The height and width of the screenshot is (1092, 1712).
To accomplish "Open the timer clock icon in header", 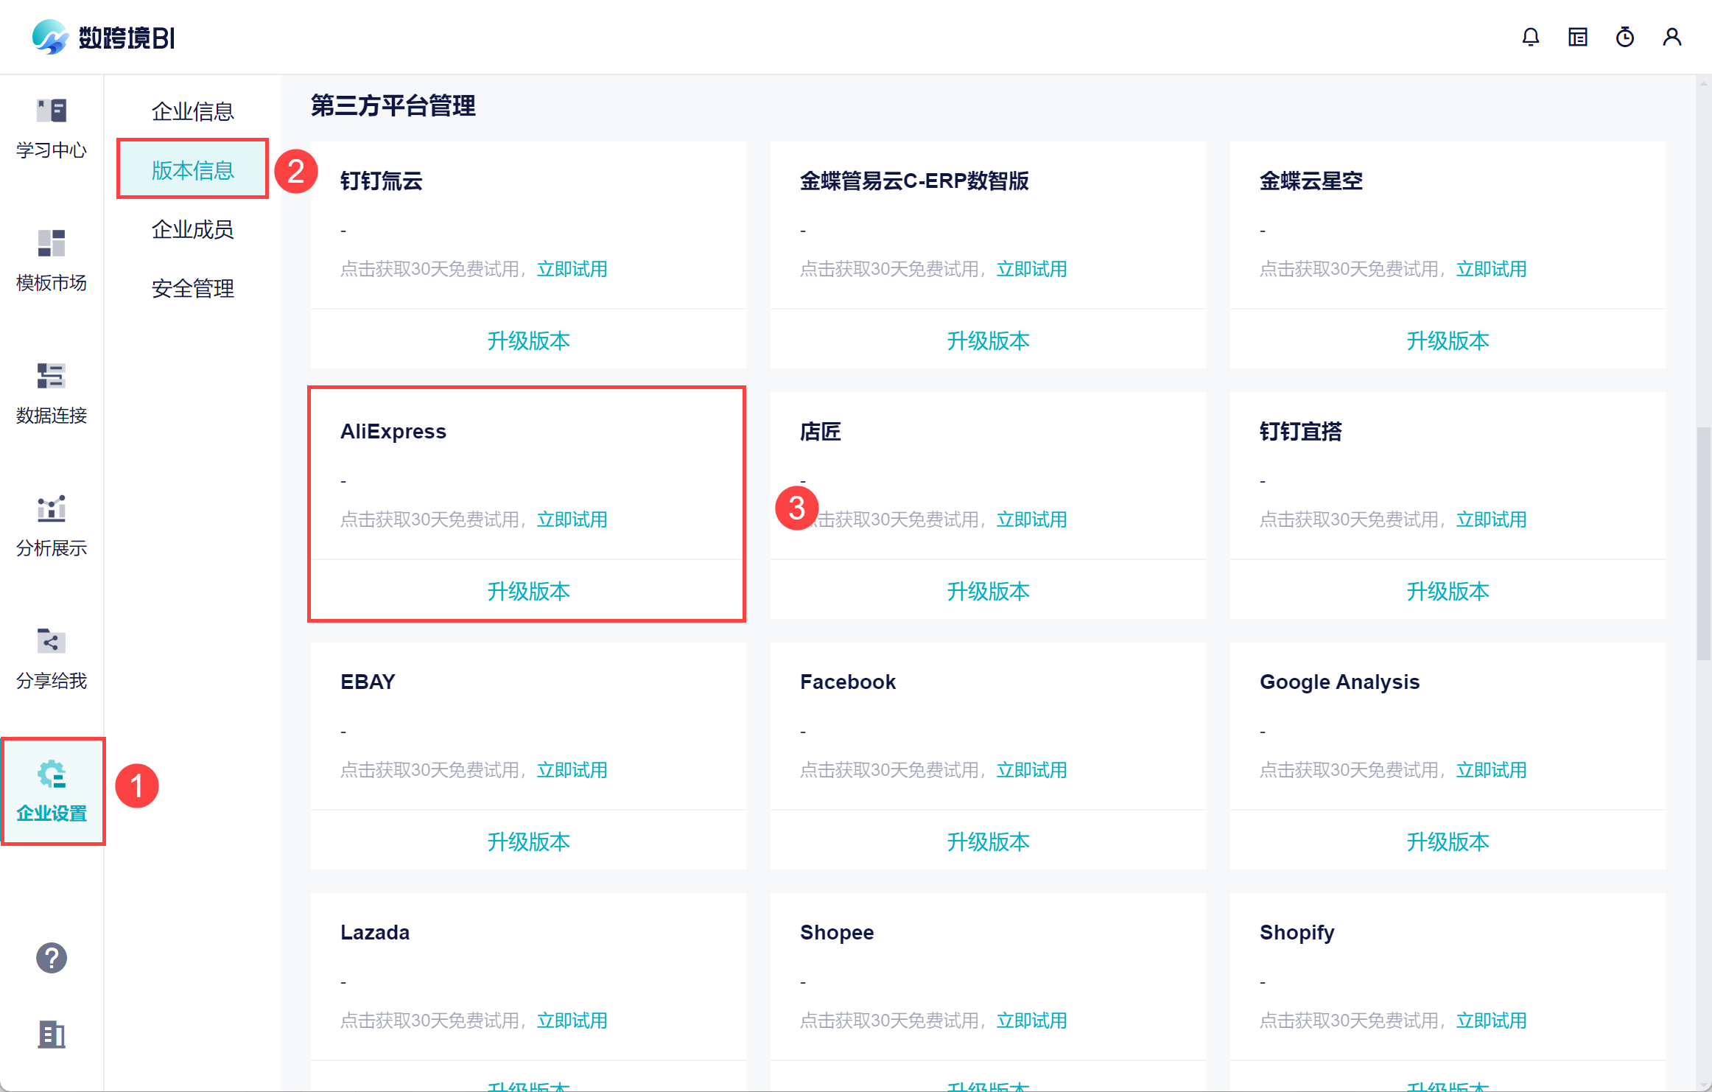I will pyautogui.click(x=1625, y=37).
